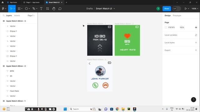Click the Drafts breadcrumb link
The width and height of the screenshot is (200, 112).
pos(90,9)
